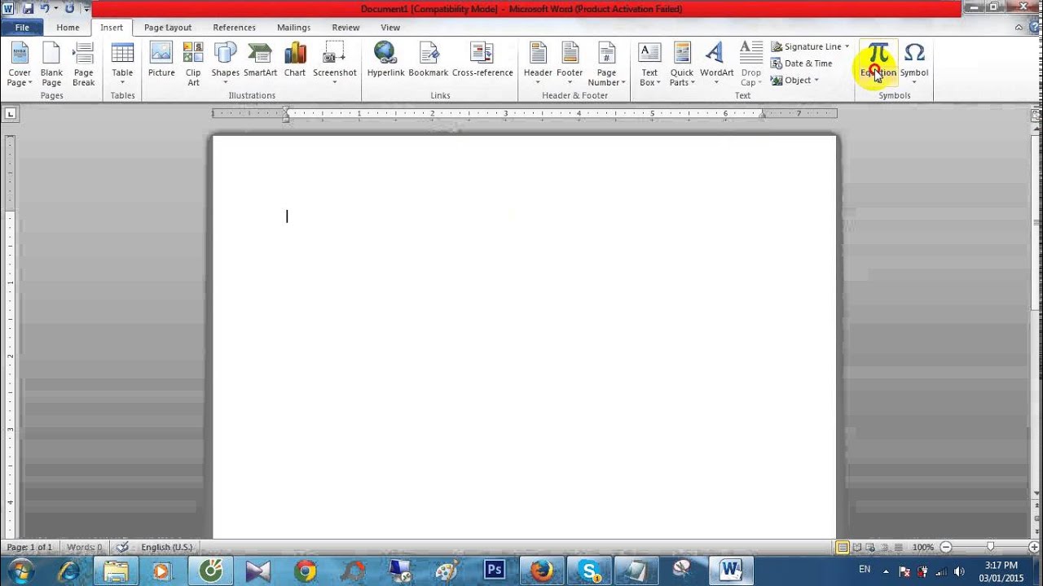Click the proofing check icon
This screenshot has width=1043, height=586.
[x=122, y=547]
